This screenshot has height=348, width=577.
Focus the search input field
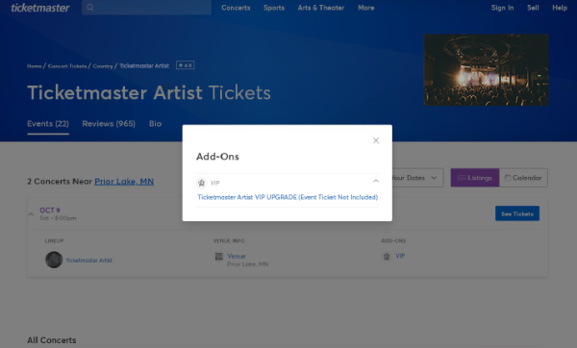pos(146,8)
